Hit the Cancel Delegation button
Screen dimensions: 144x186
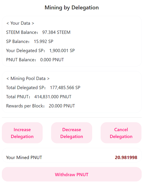pos(121,133)
